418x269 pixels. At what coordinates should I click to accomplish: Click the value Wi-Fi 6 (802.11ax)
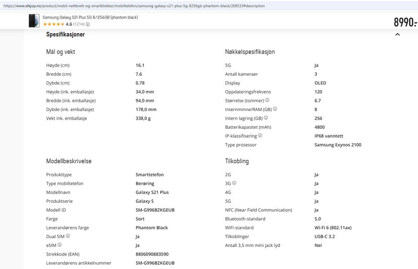tap(333, 228)
